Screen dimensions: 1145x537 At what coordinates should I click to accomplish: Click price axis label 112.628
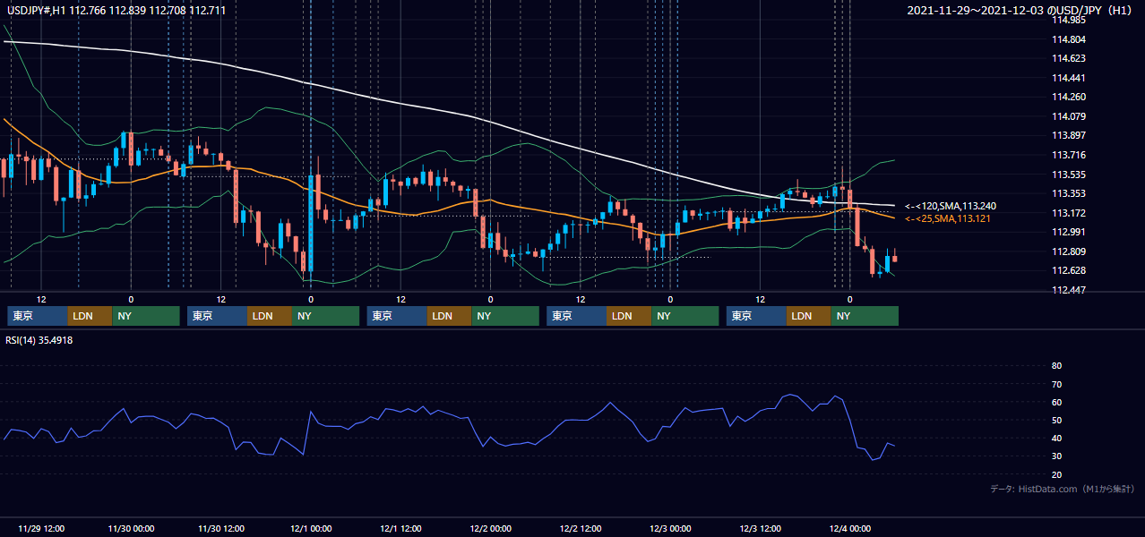1068,270
